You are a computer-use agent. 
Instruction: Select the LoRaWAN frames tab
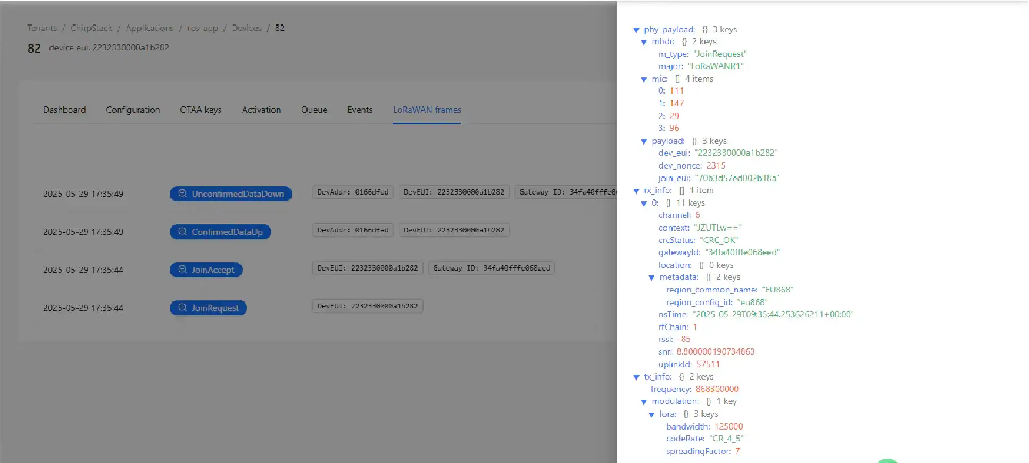pyautogui.click(x=427, y=110)
